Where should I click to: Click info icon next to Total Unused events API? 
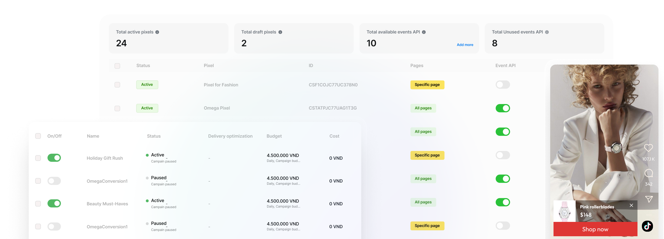point(547,32)
